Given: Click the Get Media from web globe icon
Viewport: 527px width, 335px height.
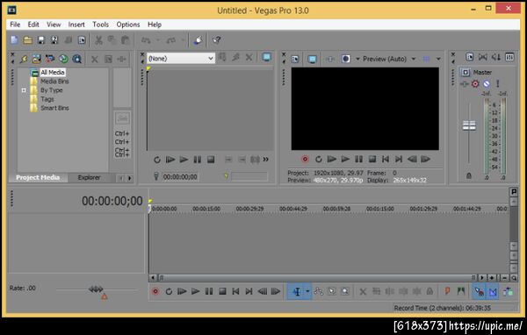Looking at the screenshot, I should point(63,59).
